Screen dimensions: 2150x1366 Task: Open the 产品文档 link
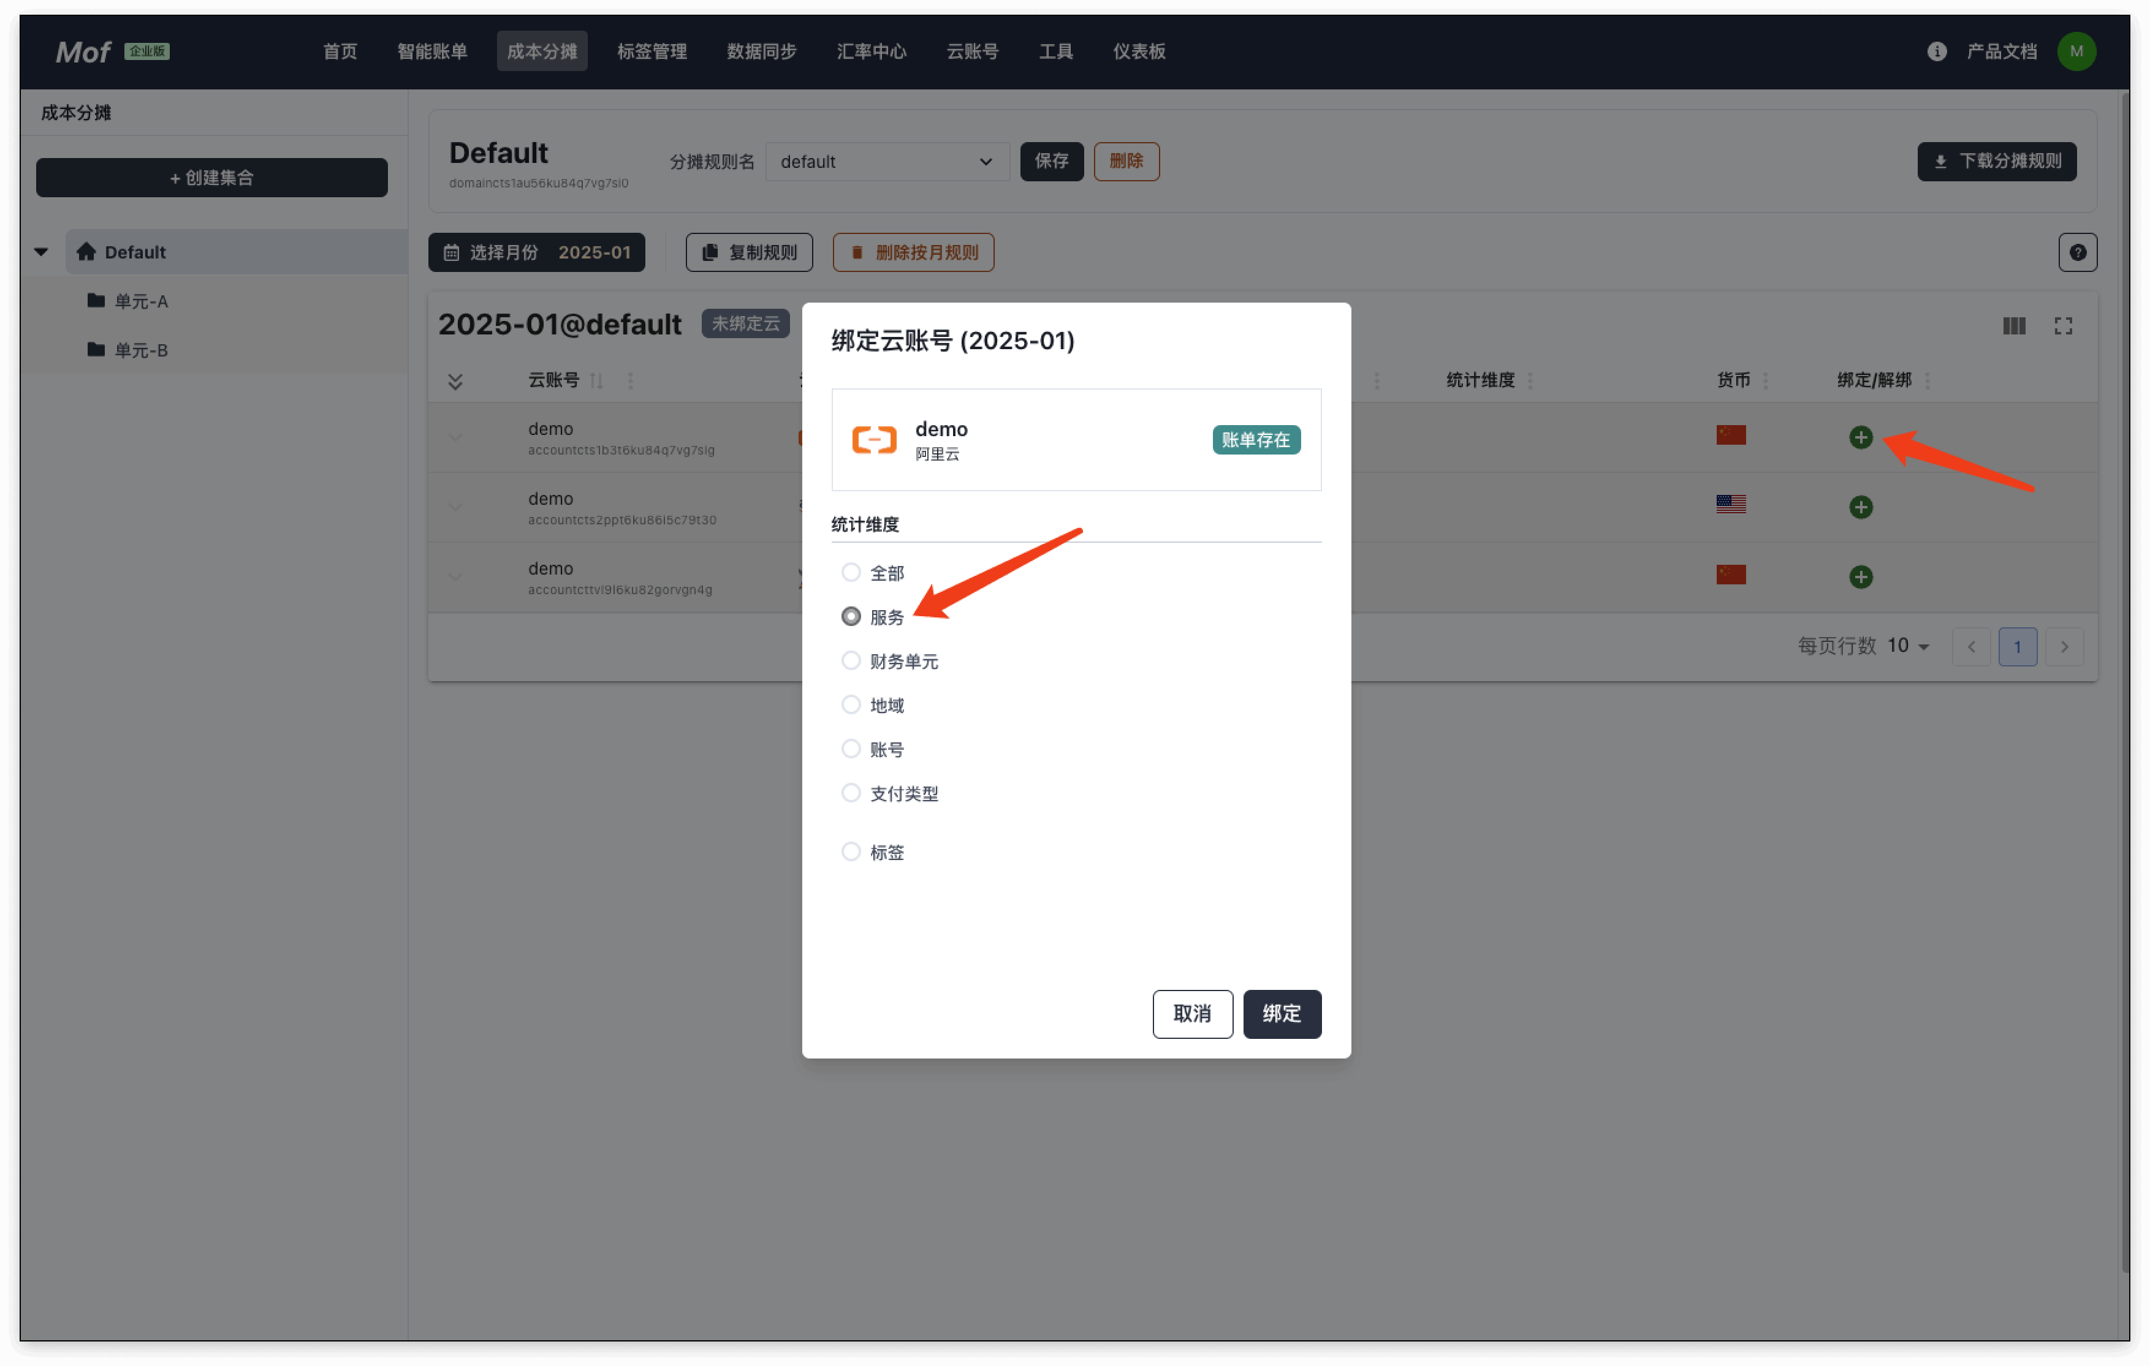2001,51
